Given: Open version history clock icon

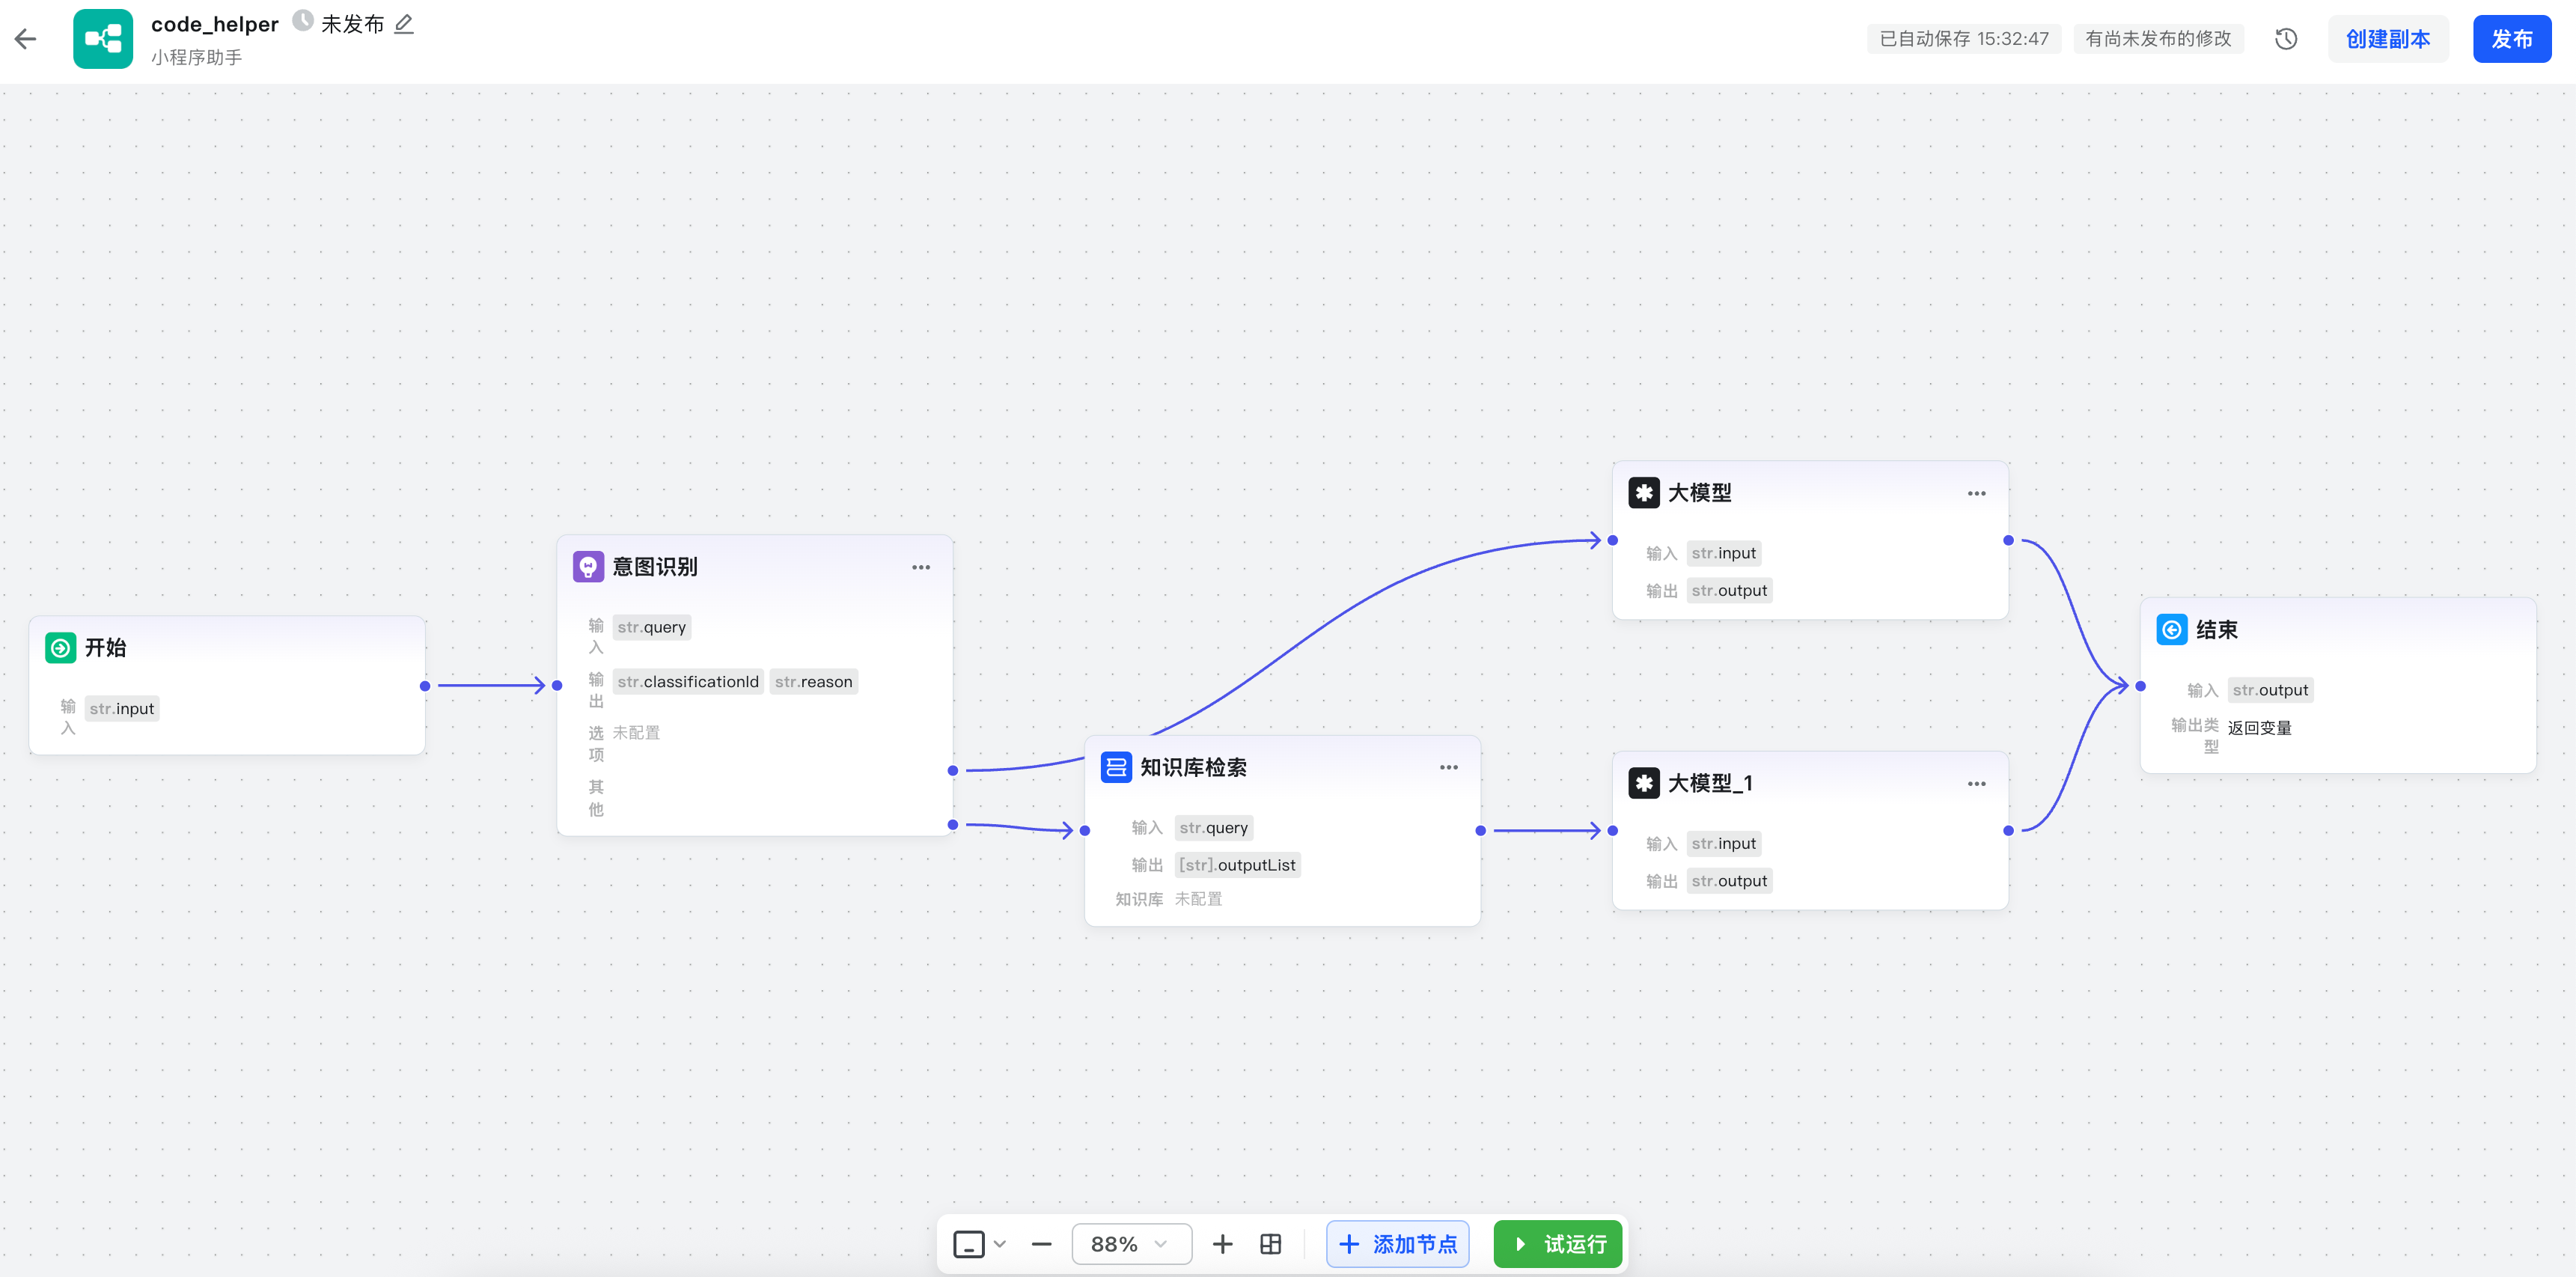Looking at the screenshot, I should [2286, 39].
